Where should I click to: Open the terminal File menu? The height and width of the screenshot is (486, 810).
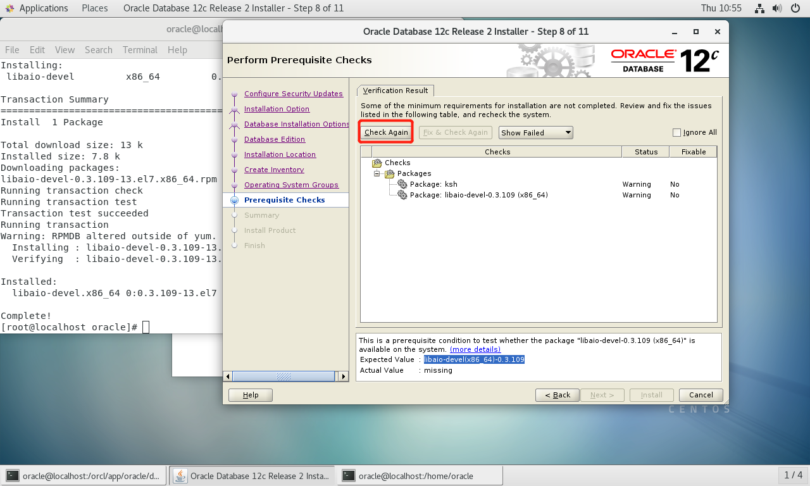[12, 50]
